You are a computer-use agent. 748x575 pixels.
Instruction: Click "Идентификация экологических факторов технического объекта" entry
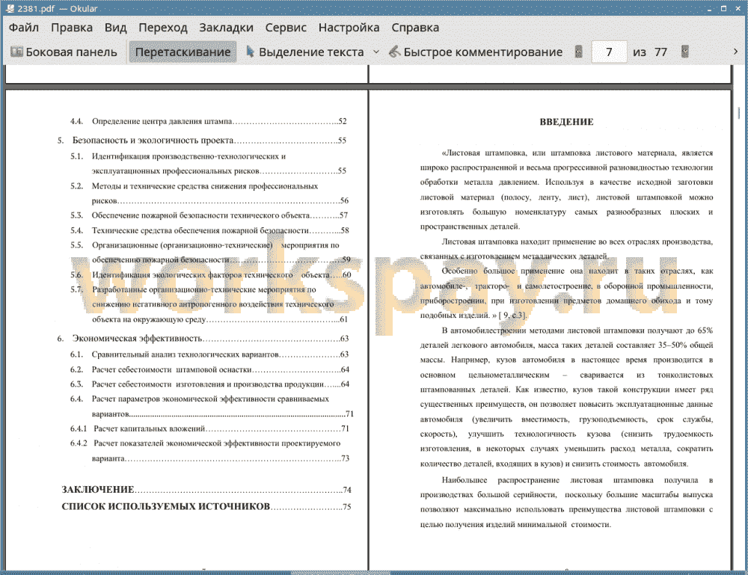(210, 275)
